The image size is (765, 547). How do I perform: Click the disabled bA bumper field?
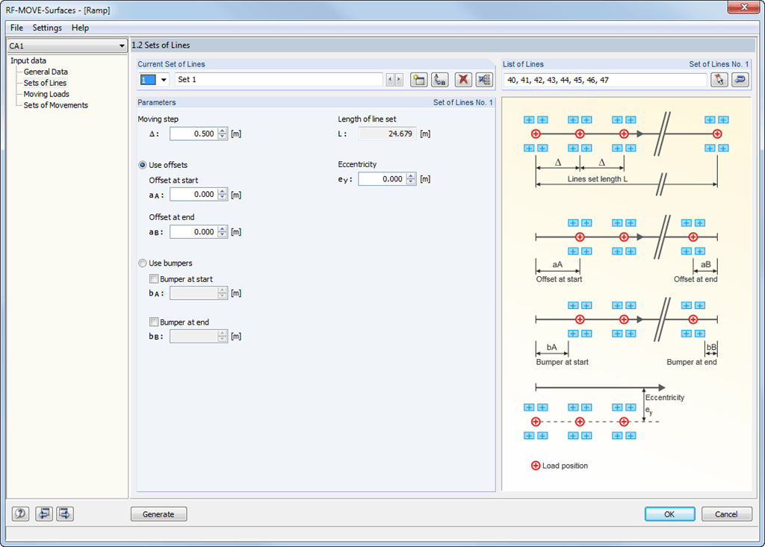tap(193, 293)
